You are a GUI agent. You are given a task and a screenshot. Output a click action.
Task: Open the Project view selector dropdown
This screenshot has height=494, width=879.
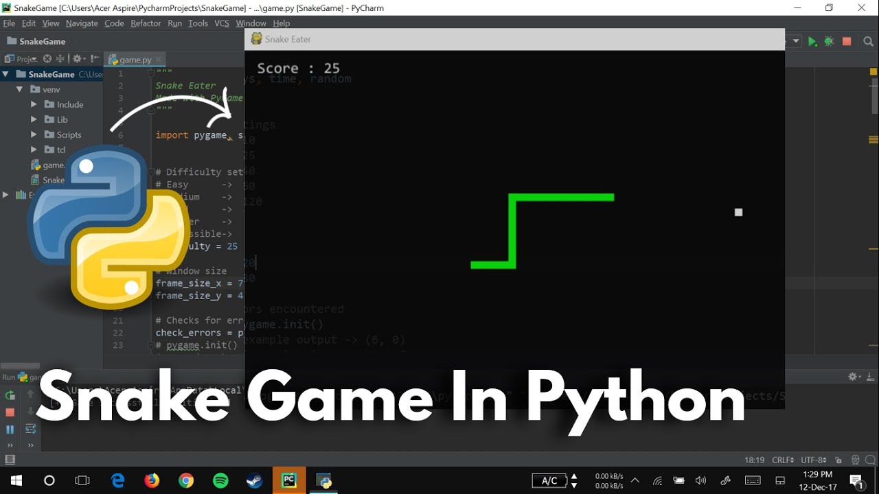coord(22,59)
